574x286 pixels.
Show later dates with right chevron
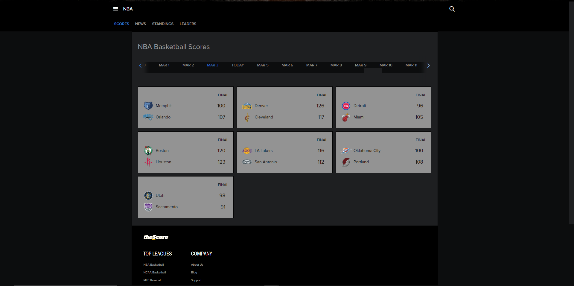[428, 66]
